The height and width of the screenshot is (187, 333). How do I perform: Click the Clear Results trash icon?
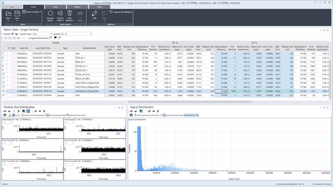pos(70,14)
